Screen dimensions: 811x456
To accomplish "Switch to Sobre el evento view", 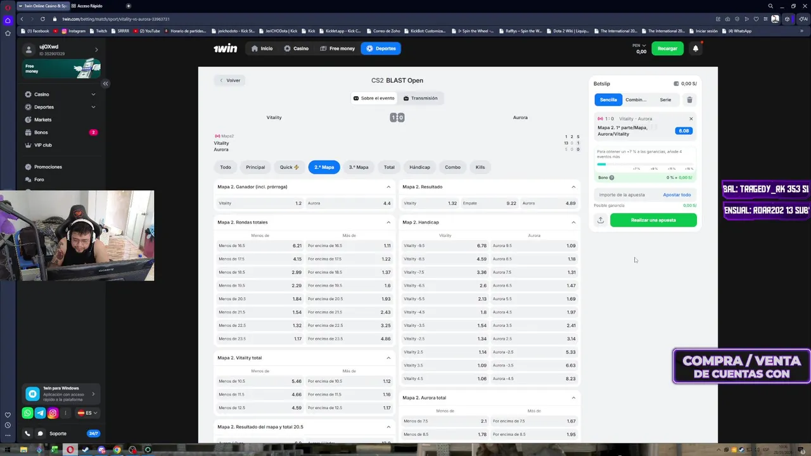I will pos(374,98).
